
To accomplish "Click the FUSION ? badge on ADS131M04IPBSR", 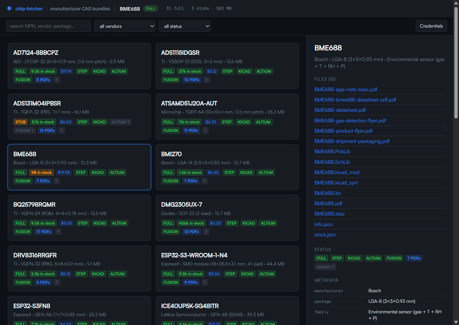I will (x=25, y=130).
